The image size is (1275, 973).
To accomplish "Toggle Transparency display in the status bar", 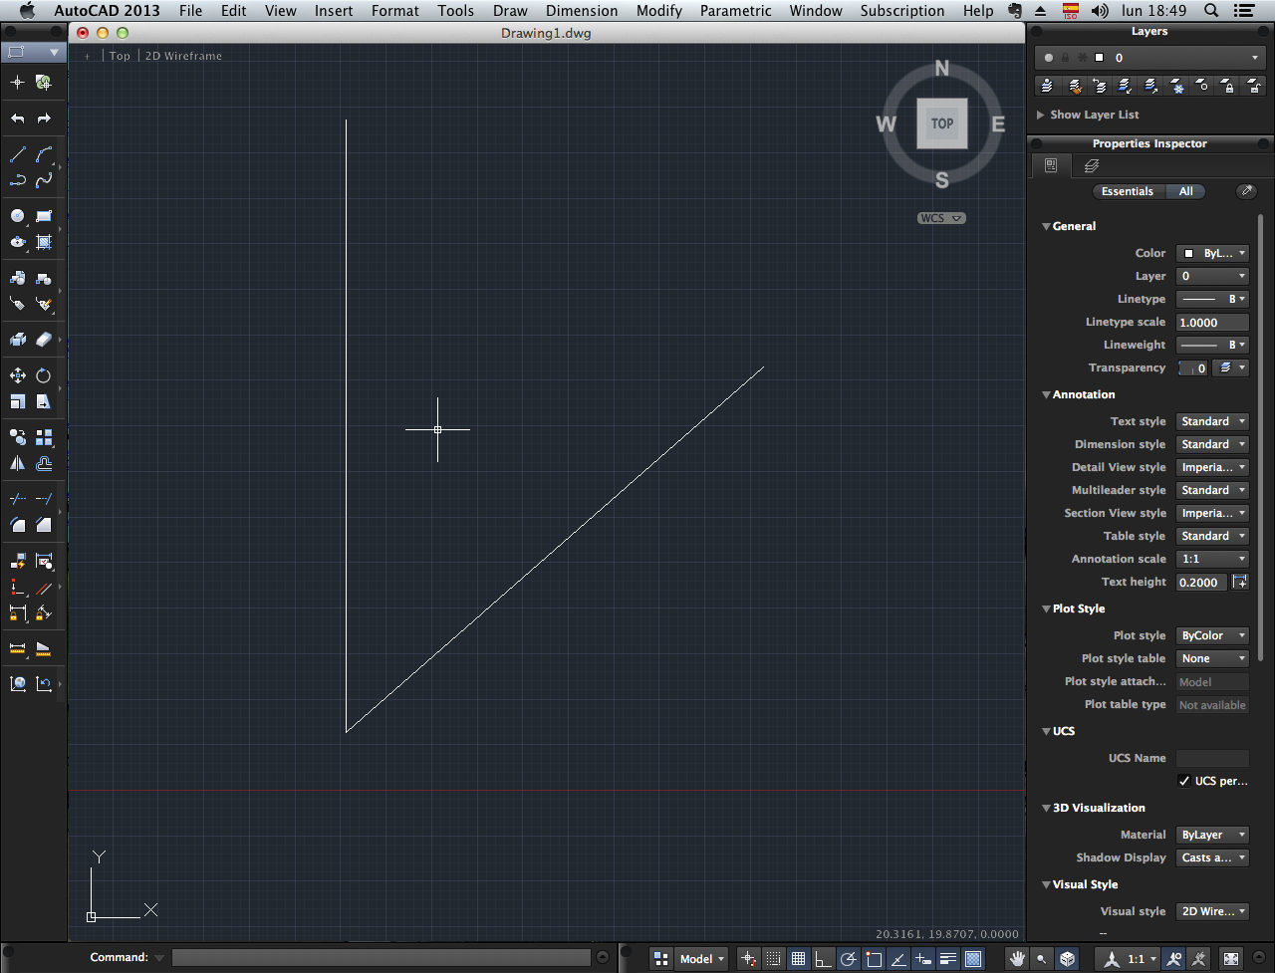I will coord(973,959).
